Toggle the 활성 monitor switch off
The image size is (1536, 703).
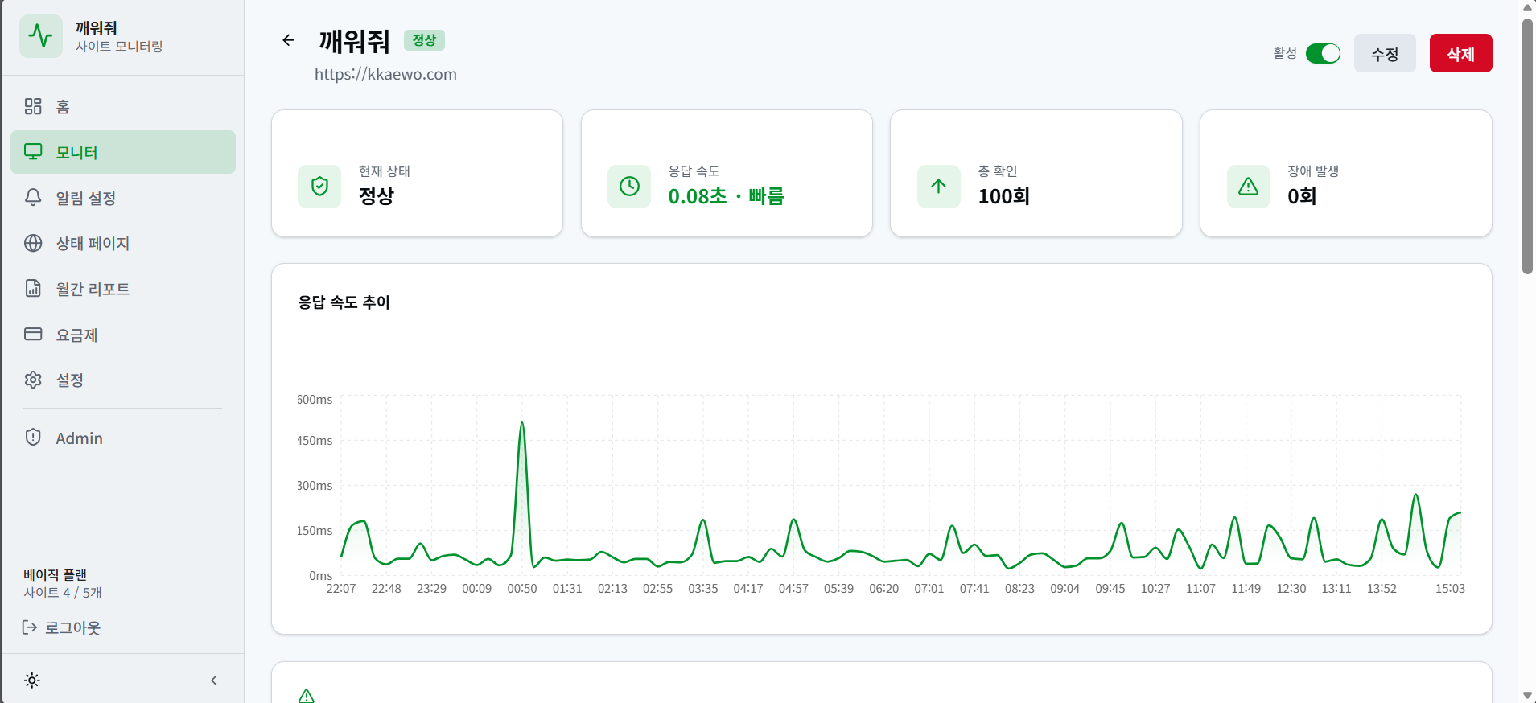point(1323,53)
